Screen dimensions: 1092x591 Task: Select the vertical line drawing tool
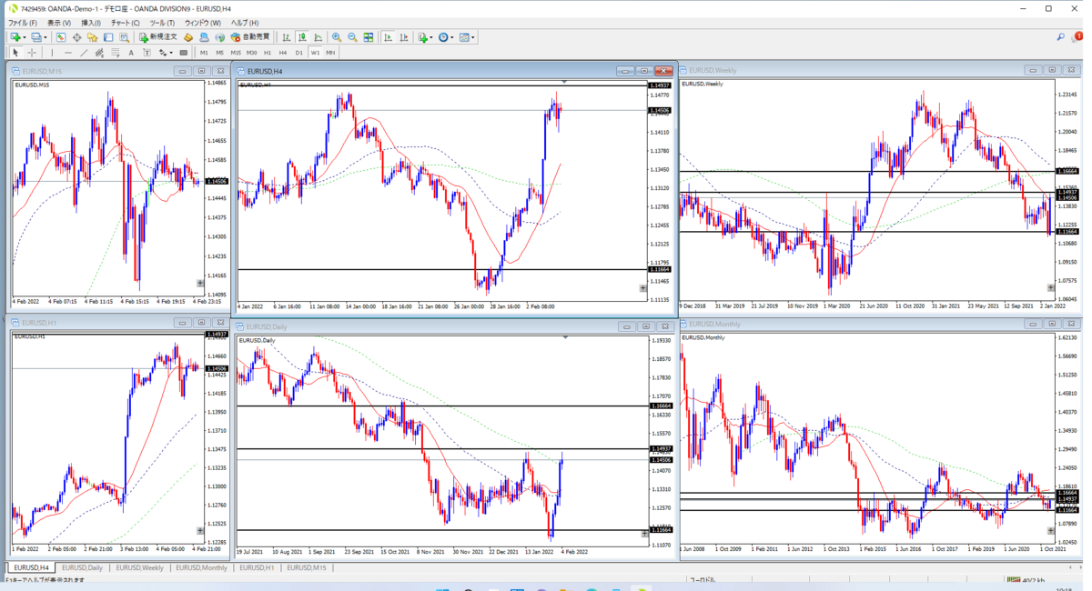pos(52,53)
